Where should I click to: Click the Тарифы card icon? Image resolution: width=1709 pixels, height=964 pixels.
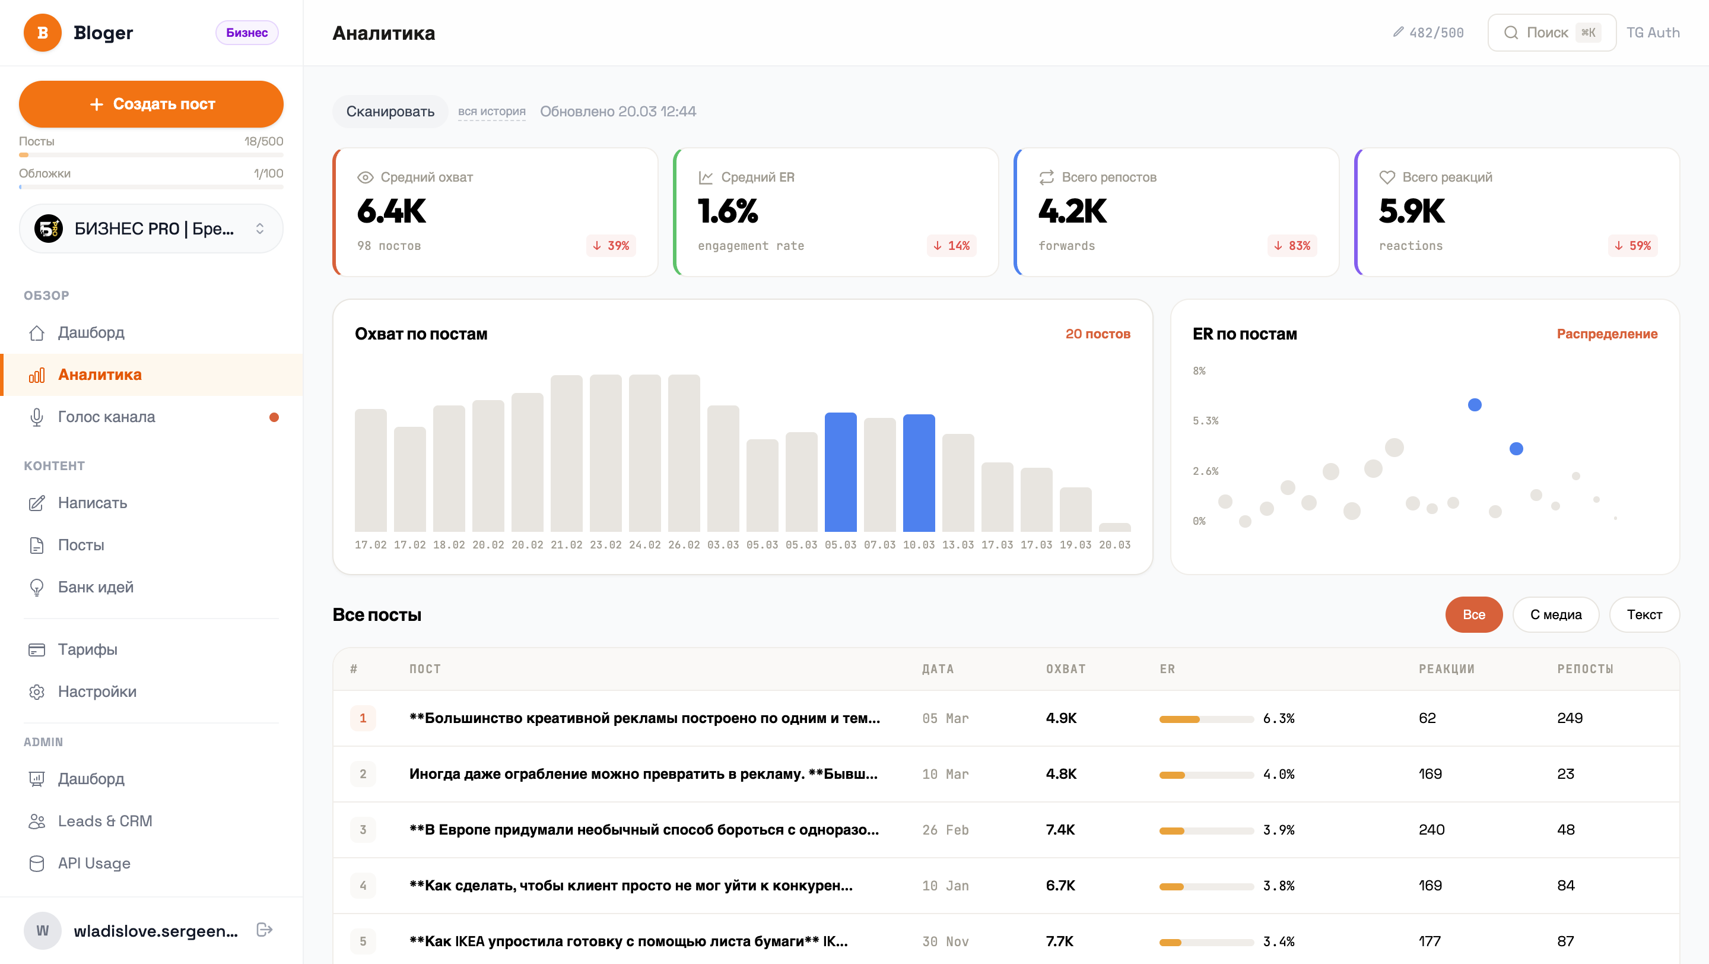[36, 649]
